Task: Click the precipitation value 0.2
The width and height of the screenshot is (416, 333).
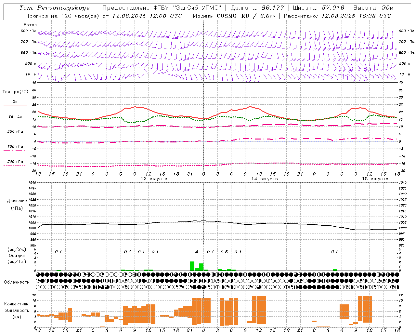Action: point(335,252)
